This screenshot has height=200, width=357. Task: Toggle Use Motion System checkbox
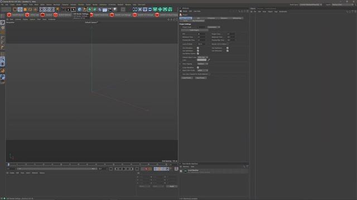point(198,53)
